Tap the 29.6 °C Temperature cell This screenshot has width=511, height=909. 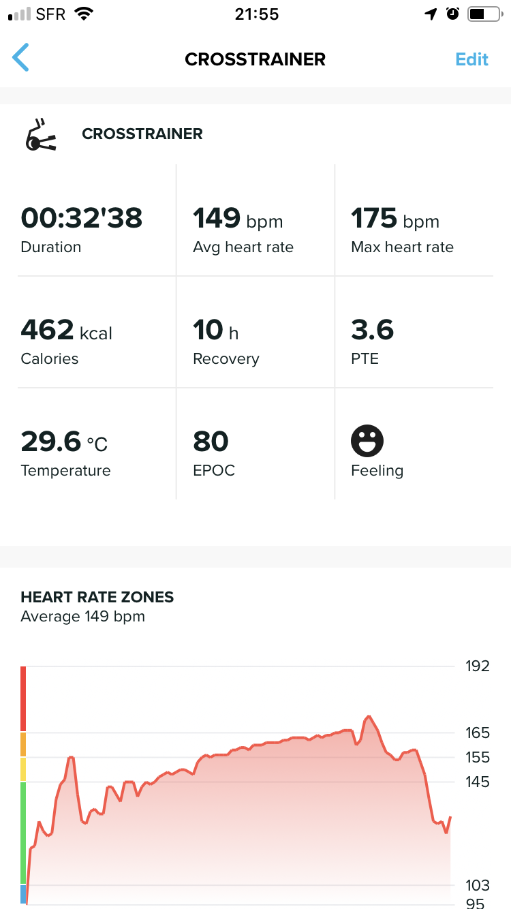point(96,453)
